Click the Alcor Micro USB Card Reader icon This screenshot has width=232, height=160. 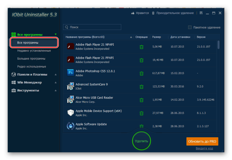(70, 99)
